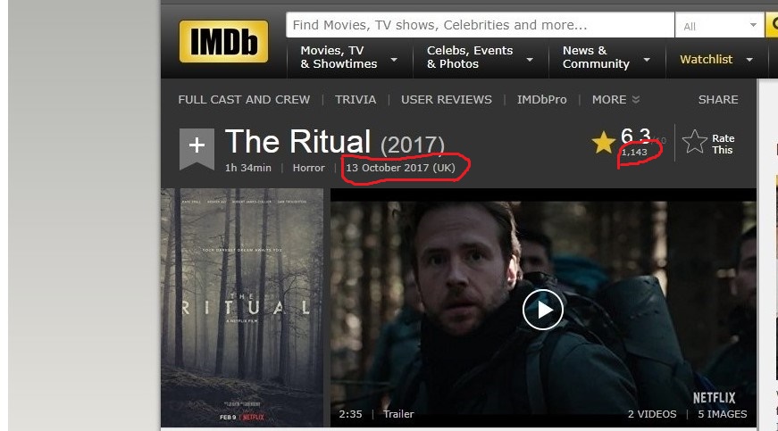
Task: Open the Trivia page
Action: coord(356,100)
